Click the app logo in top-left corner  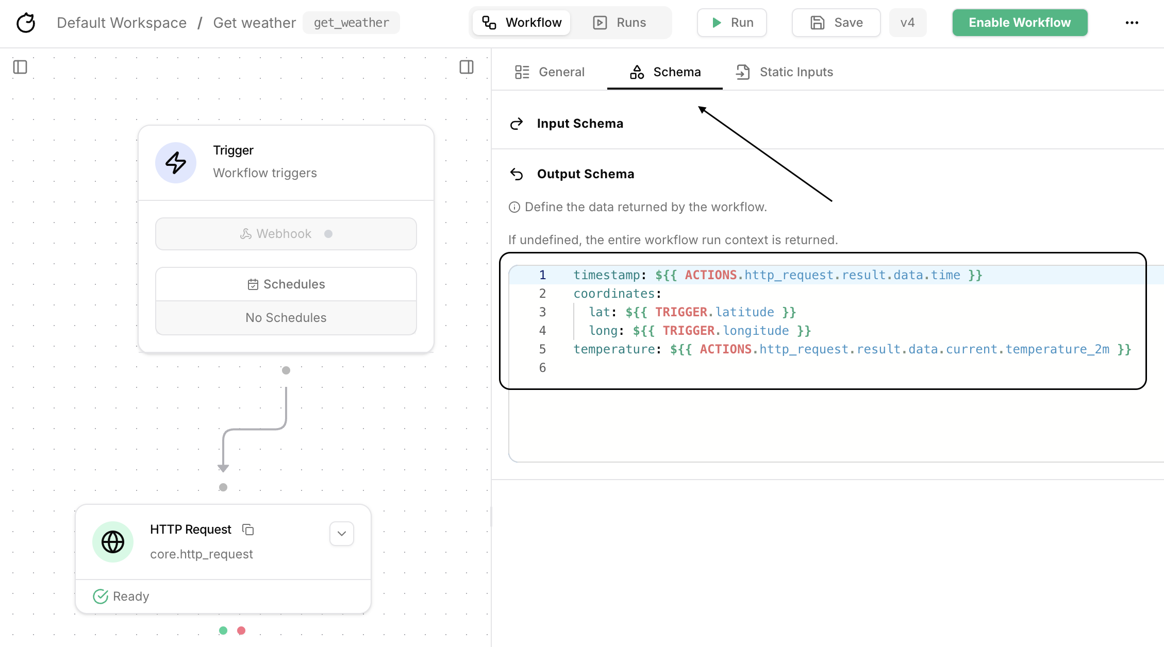pos(26,23)
